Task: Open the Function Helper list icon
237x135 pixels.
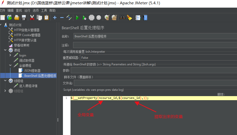Action: (138, 18)
